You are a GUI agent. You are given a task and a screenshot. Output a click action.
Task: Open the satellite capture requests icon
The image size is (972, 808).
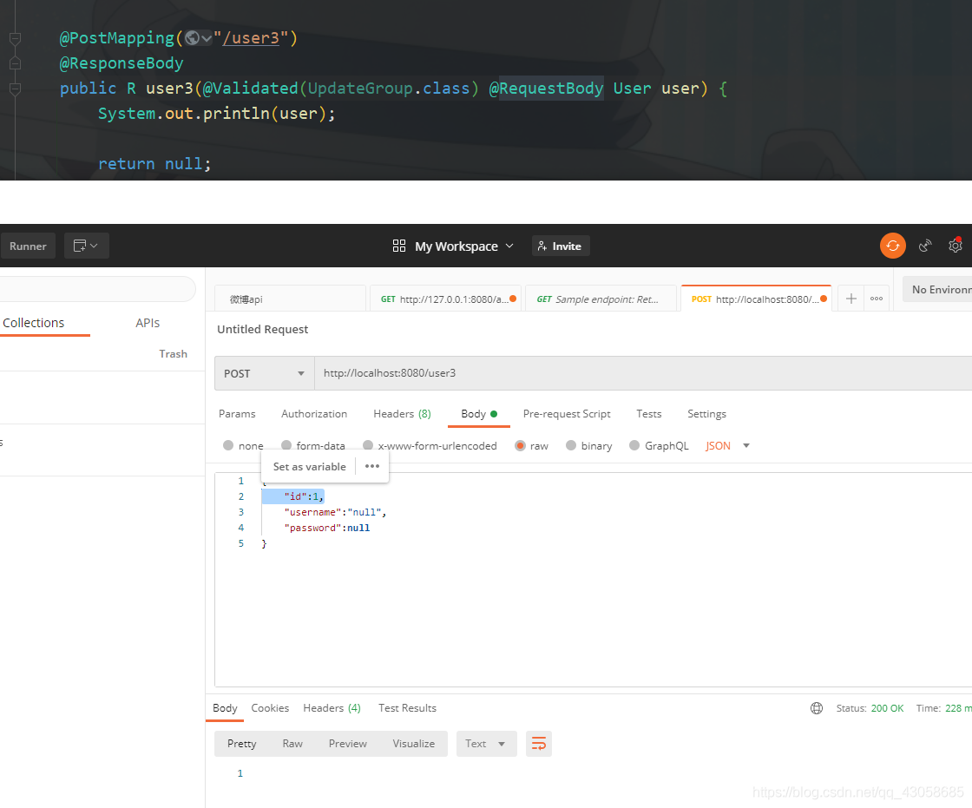coord(926,246)
